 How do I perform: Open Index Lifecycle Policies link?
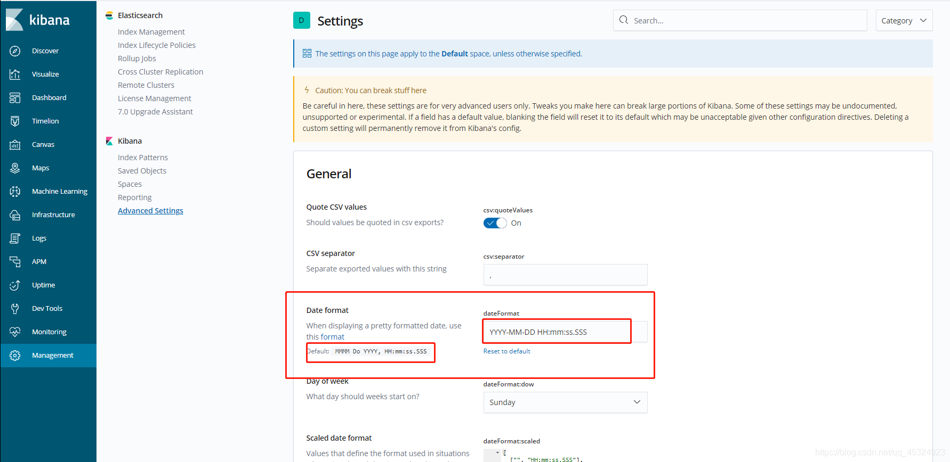click(x=157, y=45)
